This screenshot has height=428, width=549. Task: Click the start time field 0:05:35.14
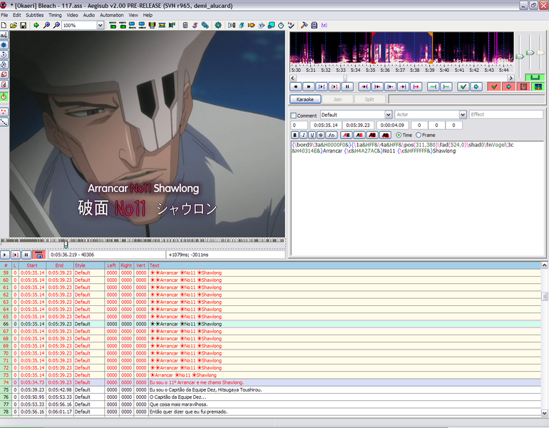coord(326,125)
